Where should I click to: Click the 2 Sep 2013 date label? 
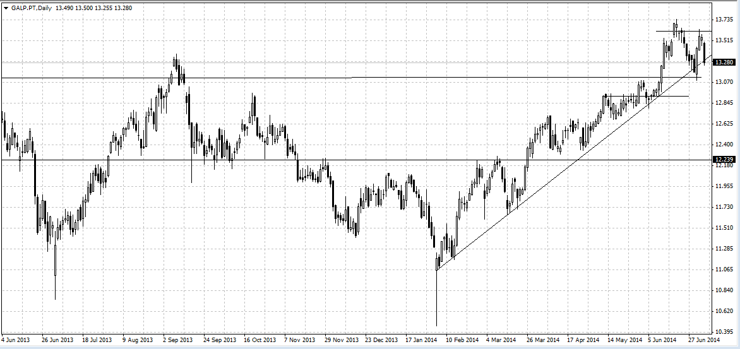pos(179,340)
